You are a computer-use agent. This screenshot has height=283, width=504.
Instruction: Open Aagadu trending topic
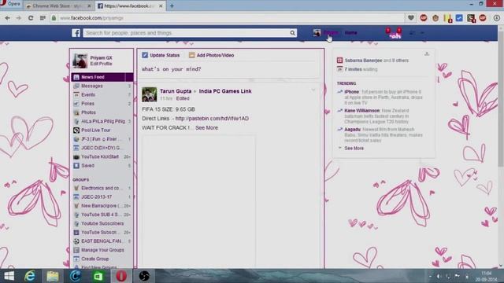coord(352,129)
